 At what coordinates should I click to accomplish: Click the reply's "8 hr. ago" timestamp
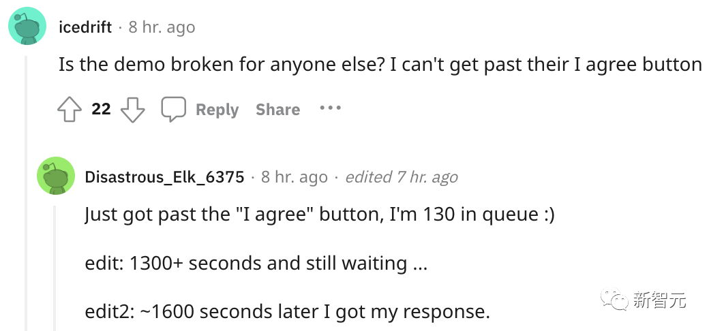point(294,177)
